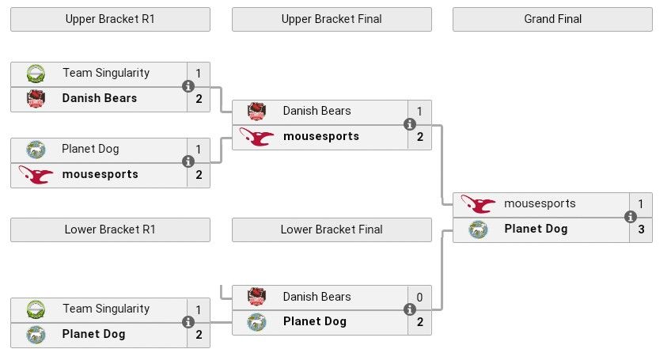Click the Grand Final column header

(x=552, y=19)
